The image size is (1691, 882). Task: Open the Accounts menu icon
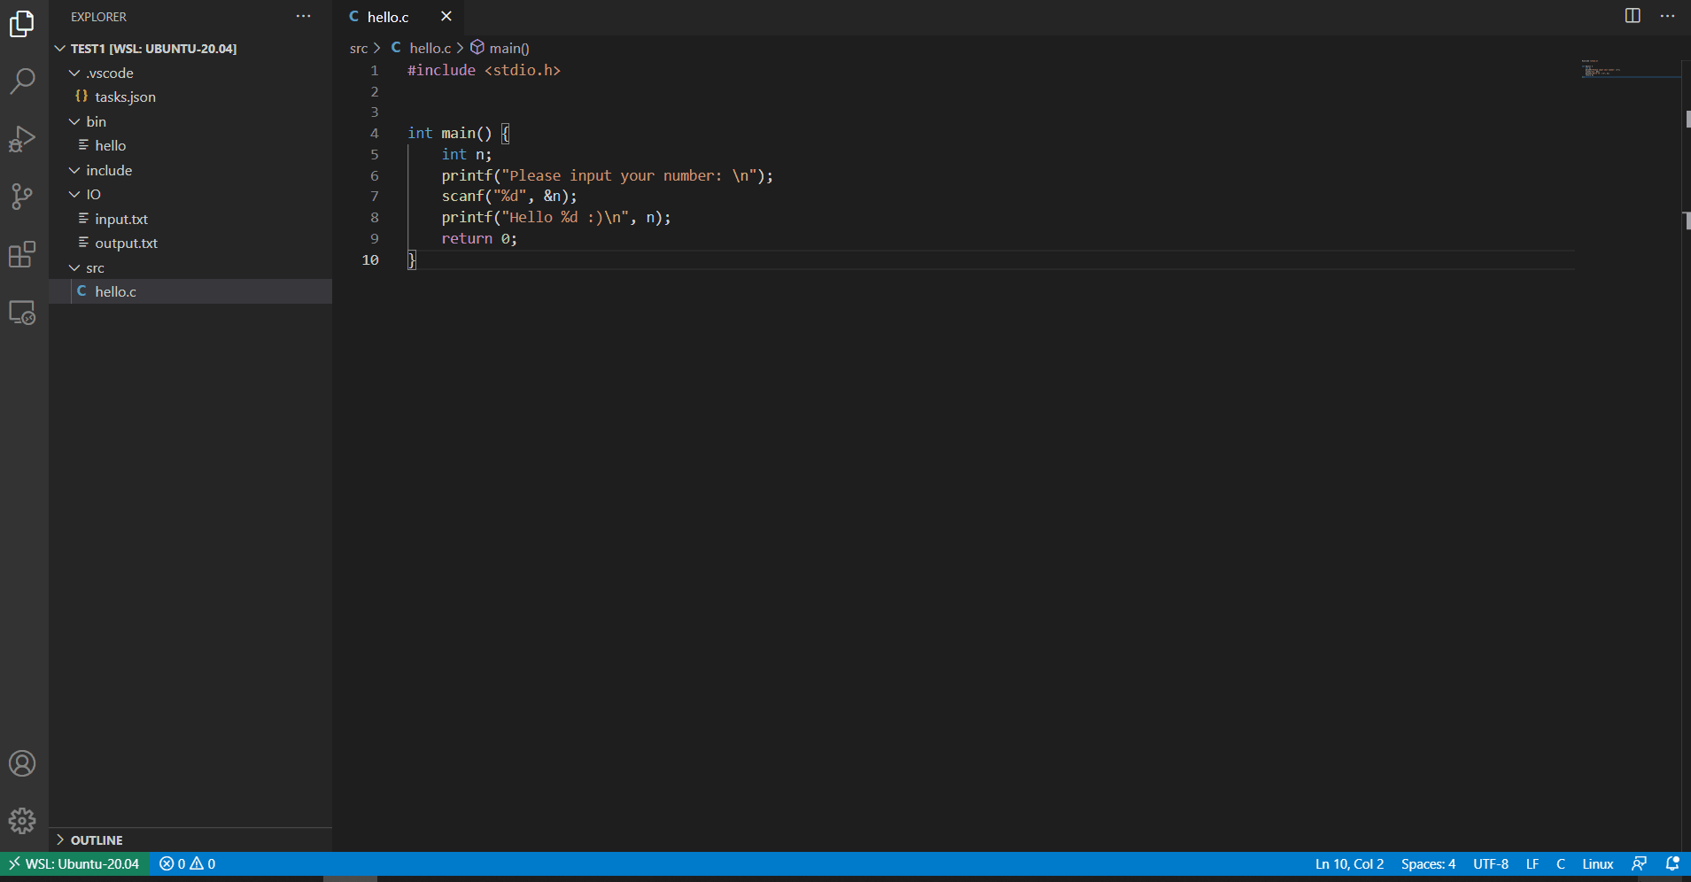[x=22, y=763]
